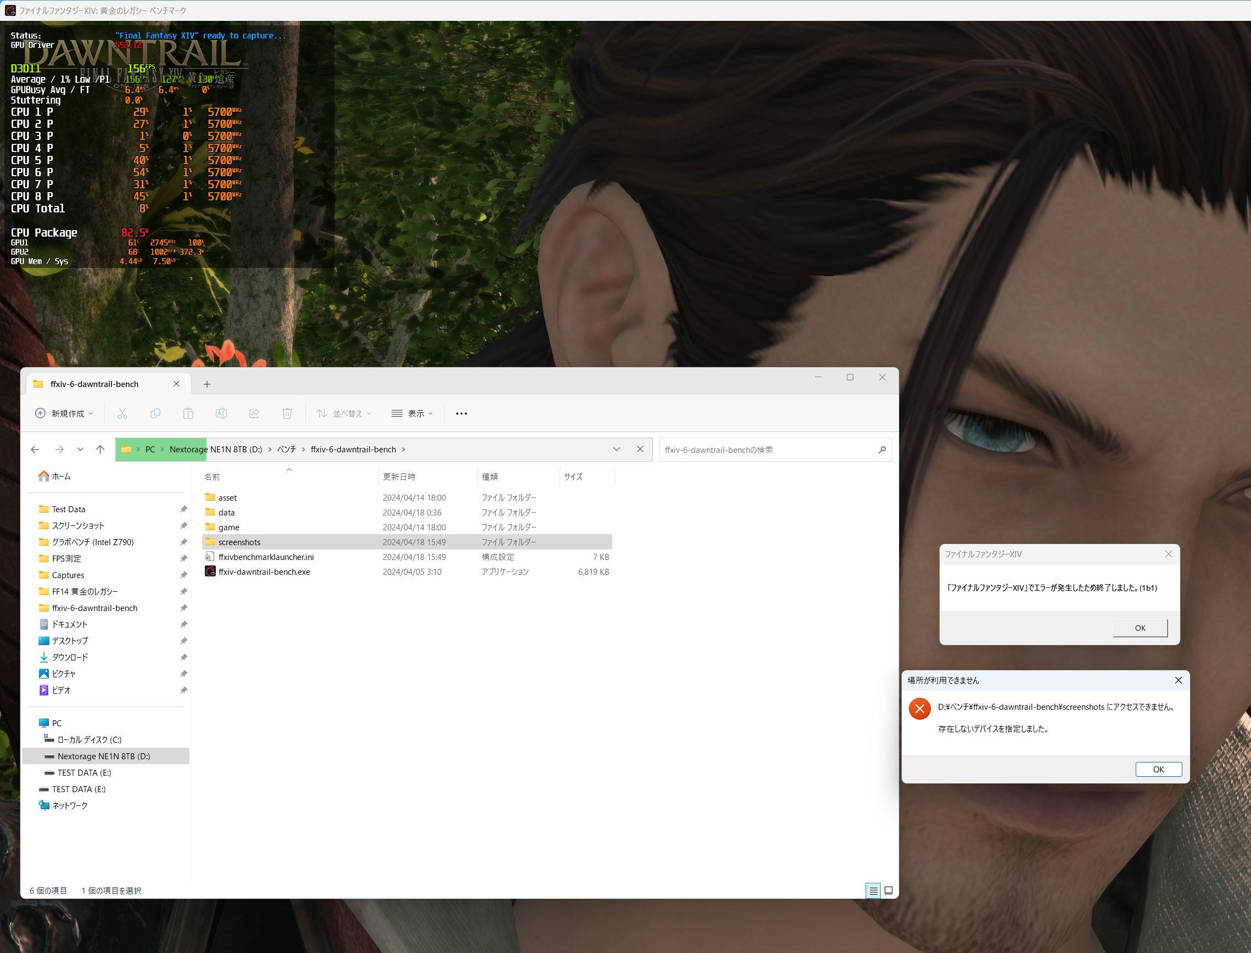Click the Cut scissors icon in toolbar
This screenshot has height=953, width=1251.
click(122, 413)
